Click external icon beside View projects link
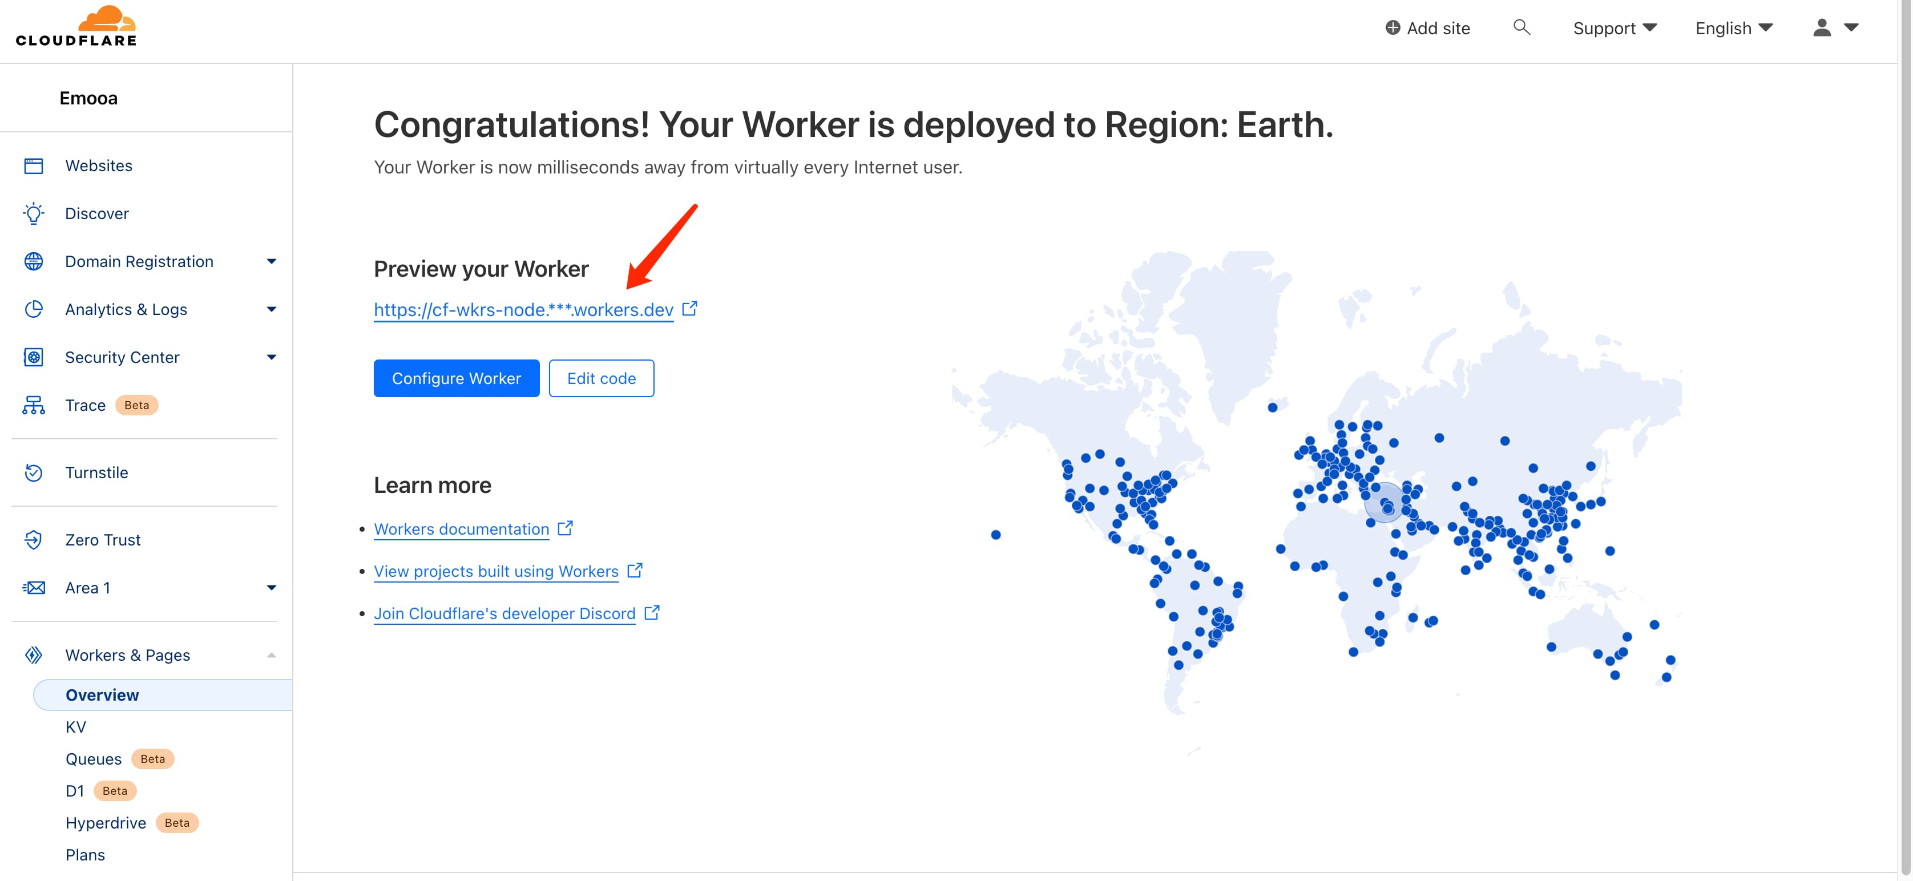 coord(634,570)
